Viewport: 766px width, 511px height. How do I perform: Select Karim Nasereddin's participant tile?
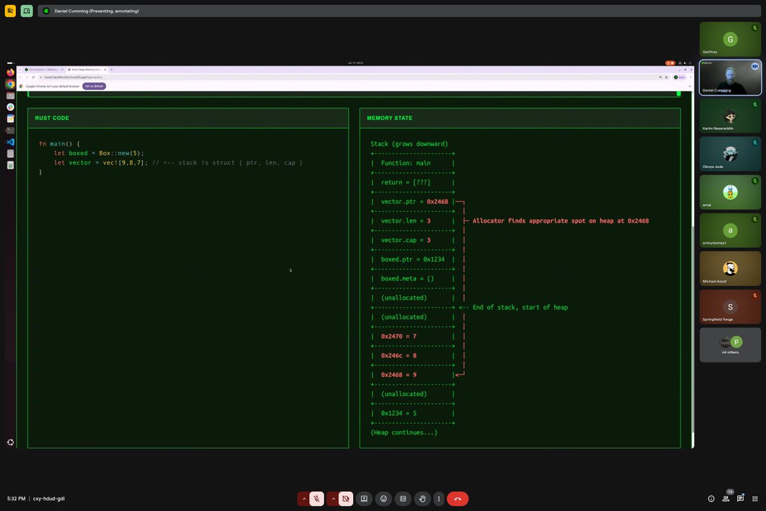click(730, 116)
